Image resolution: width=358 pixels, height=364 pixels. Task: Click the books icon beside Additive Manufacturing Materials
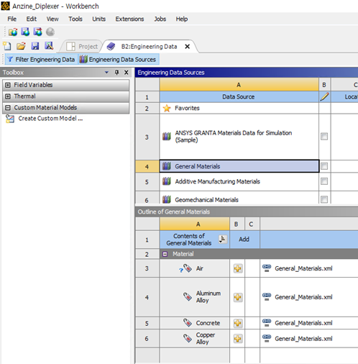(x=167, y=181)
